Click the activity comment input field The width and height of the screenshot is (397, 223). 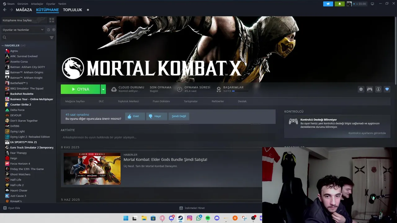168,137
